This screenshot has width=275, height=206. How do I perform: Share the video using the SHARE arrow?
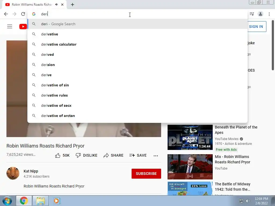114,155
